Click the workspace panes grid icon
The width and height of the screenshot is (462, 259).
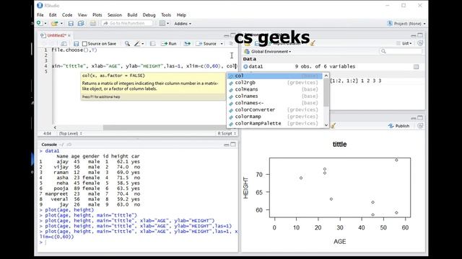pyautogui.click(x=162, y=23)
